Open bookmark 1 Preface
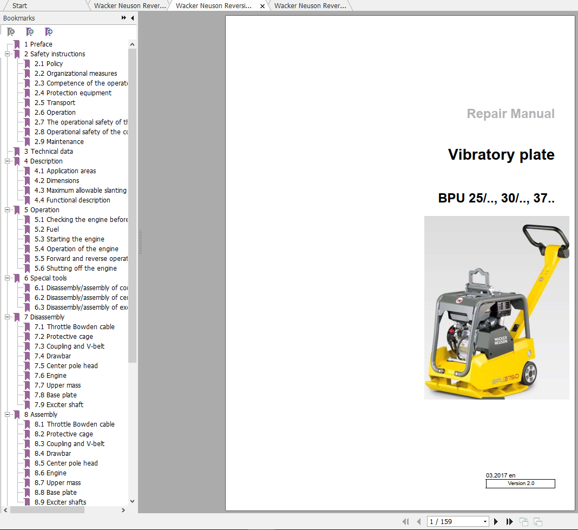578x530 pixels. tap(38, 44)
